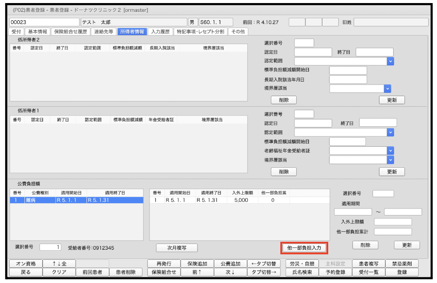The image size is (437, 283).
Task: Click the 入外上限額 input field
Action: (x=393, y=222)
